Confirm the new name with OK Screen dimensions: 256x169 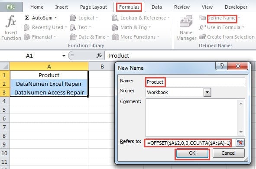[192, 153]
